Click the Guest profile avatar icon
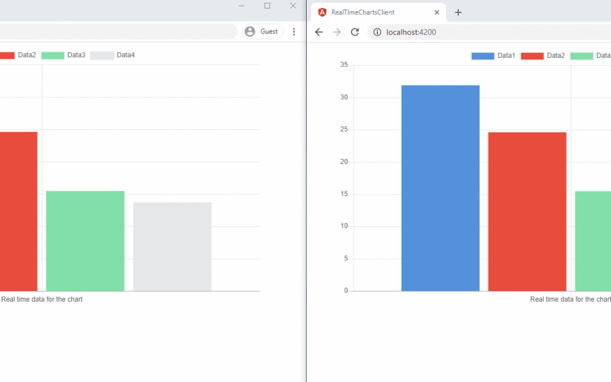 250,32
